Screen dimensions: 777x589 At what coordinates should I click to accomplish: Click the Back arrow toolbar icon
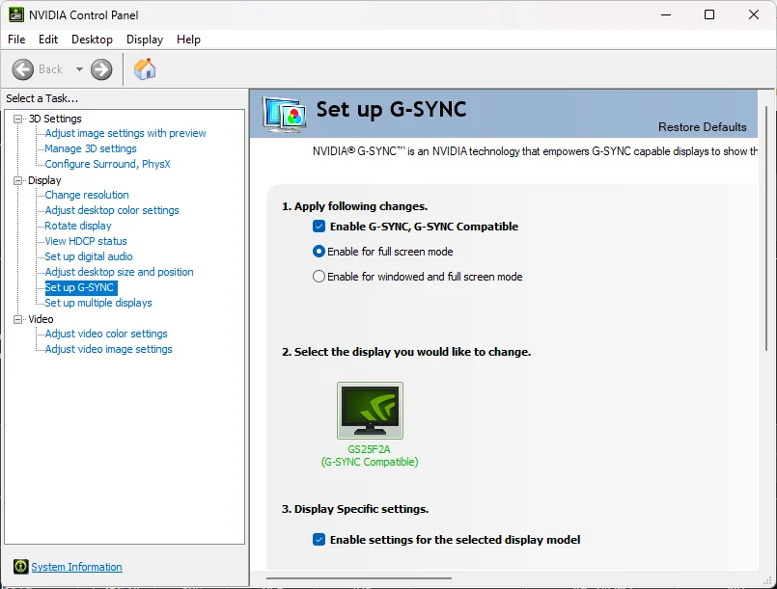23,69
